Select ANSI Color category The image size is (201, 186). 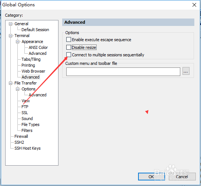tap(38, 47)
